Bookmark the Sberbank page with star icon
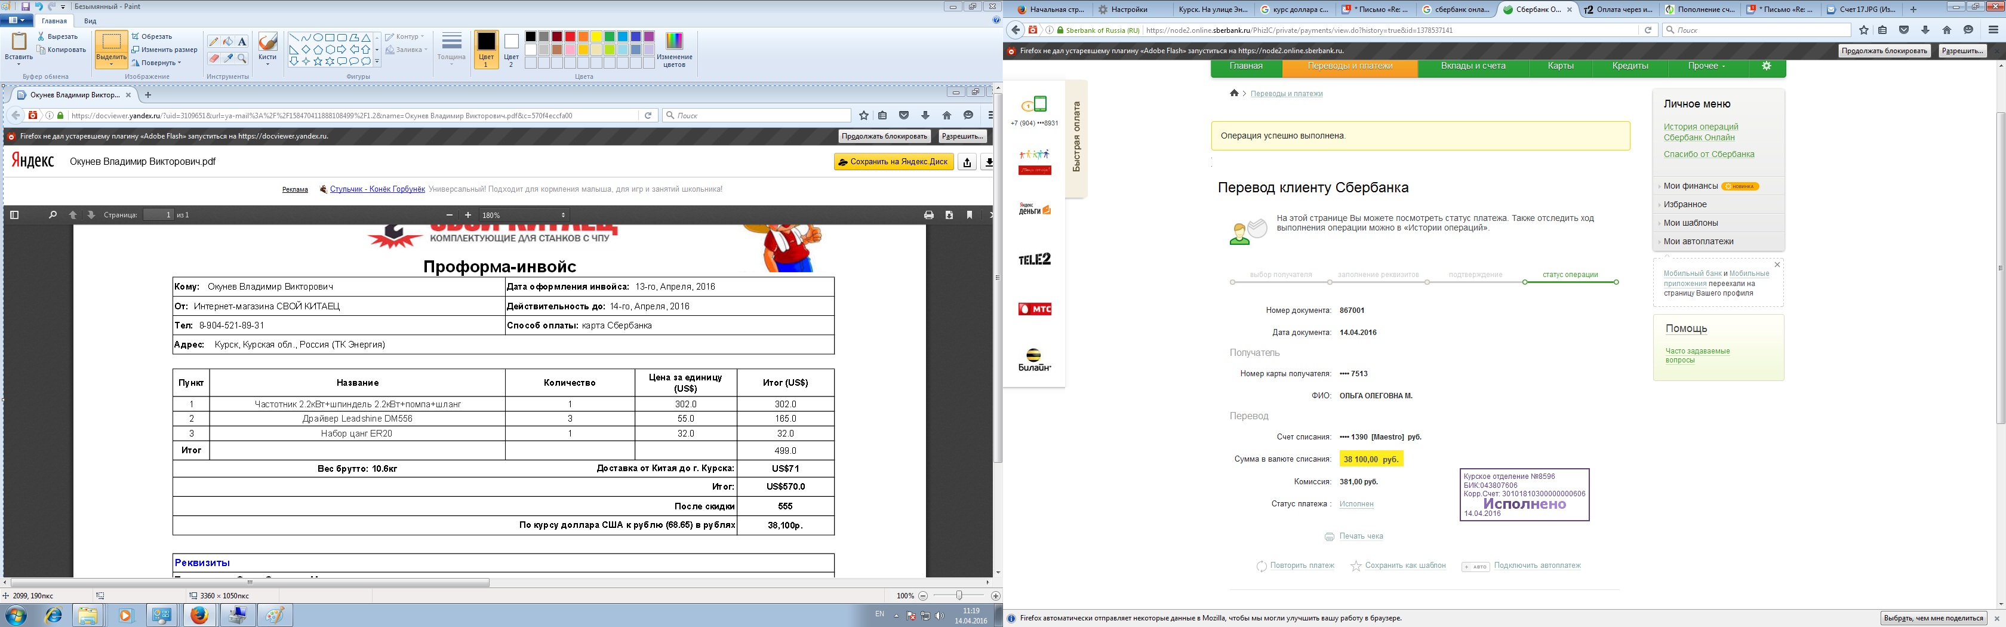The height and width of the screenshot is (627, 2006). 1863,30
